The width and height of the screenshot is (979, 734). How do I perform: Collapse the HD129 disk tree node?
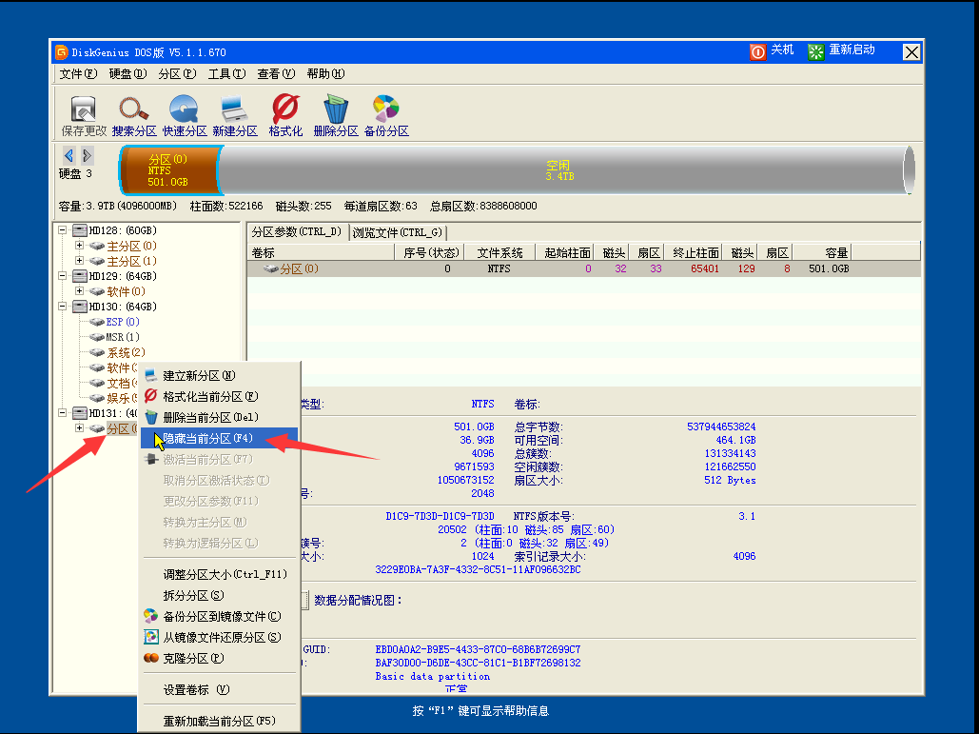coord(63,275)
